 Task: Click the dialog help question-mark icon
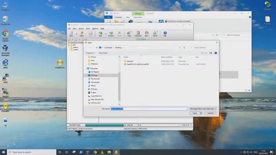[216, 53]
